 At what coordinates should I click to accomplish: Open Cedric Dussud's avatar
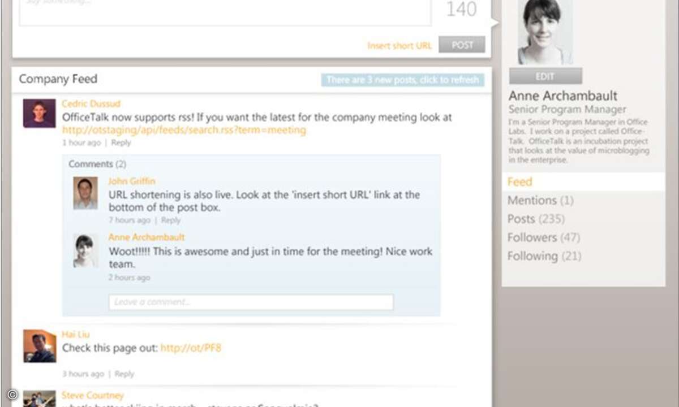click(40, 113)
